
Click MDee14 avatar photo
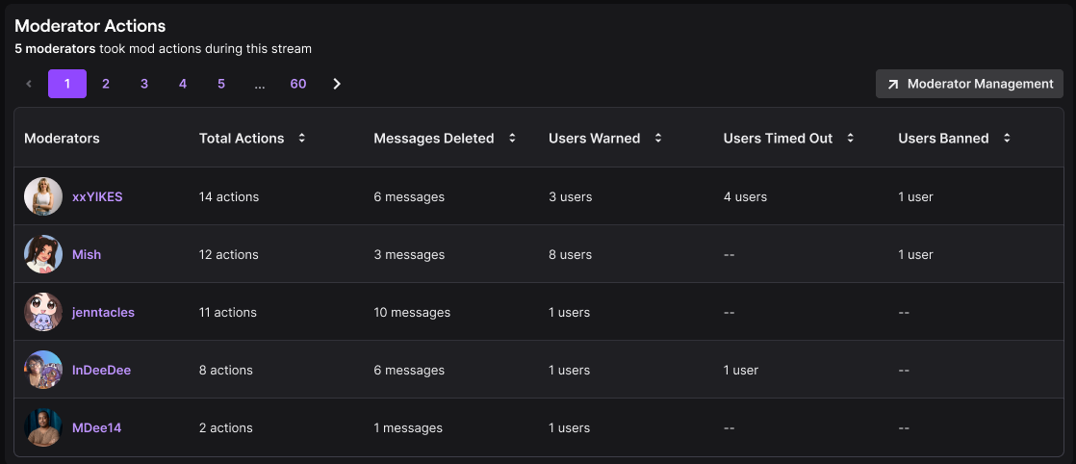[x=43, y=427]
